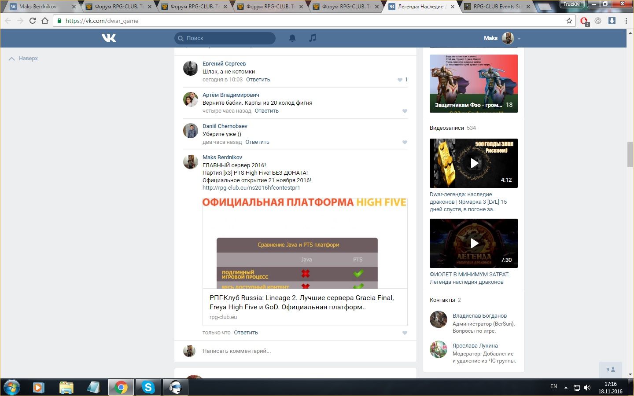The height and width of the screenshot is (396, 634).
Task: Play the 7:30 Легенда video
Action: (x=474, y=243)
